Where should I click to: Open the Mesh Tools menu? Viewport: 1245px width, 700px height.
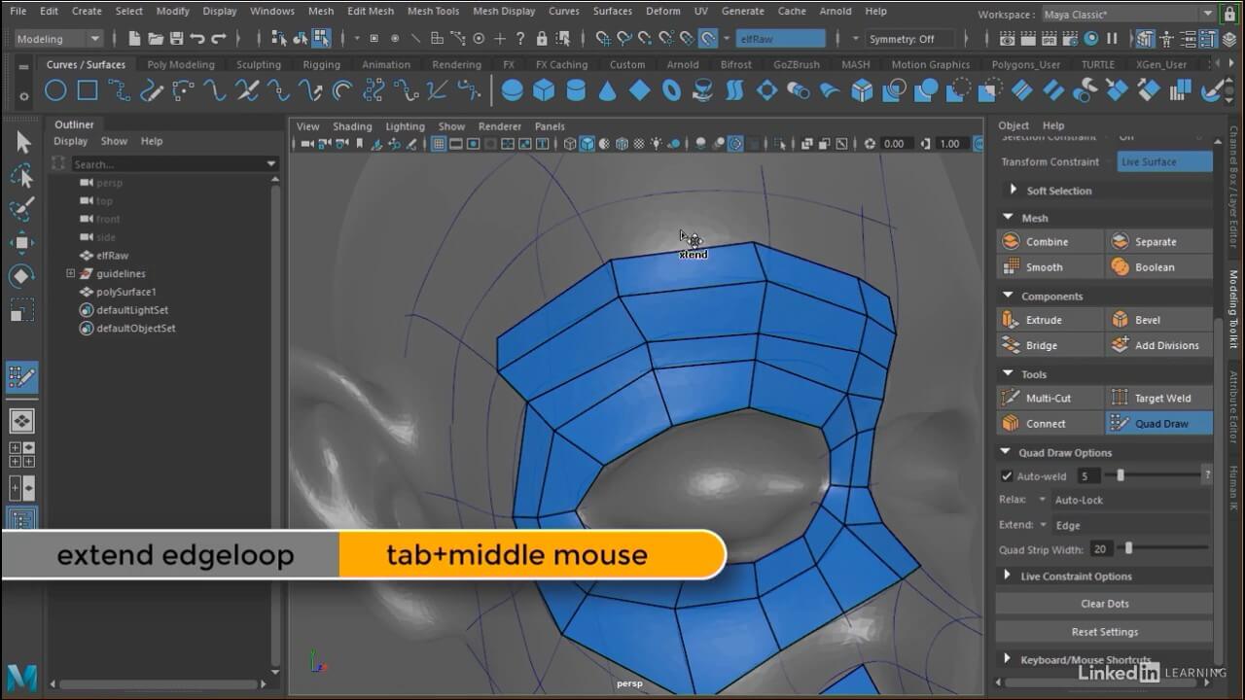(433, 12)
